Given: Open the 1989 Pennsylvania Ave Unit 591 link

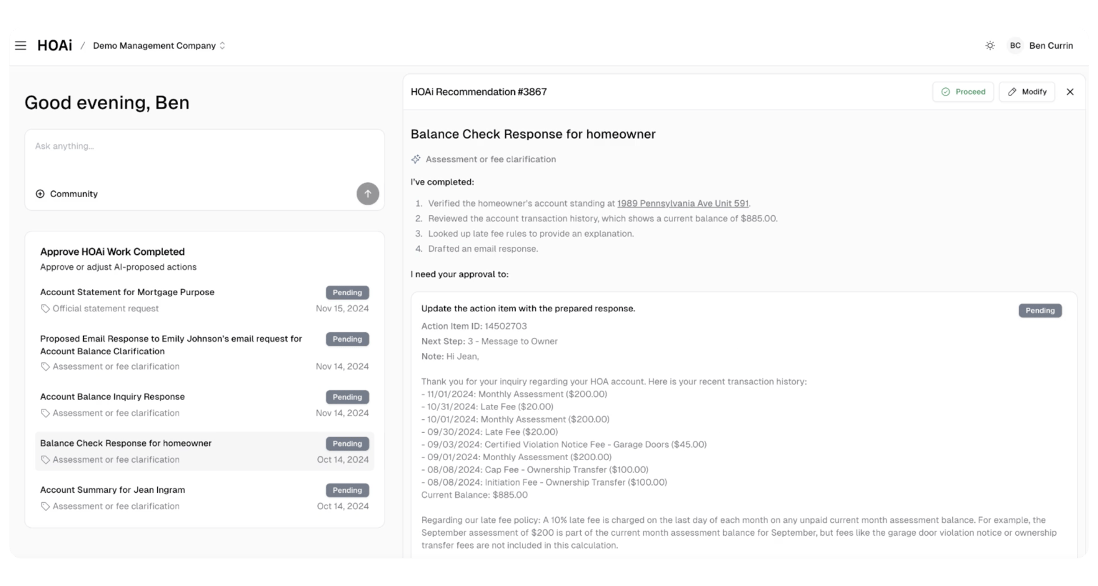Looking at the screenshot, I should 682,203.
